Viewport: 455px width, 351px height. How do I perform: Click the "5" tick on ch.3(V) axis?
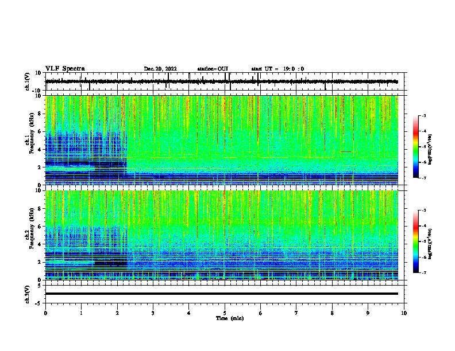(x=40, y=286)
